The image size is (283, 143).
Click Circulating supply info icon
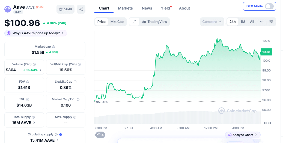(x=56, y=135)
